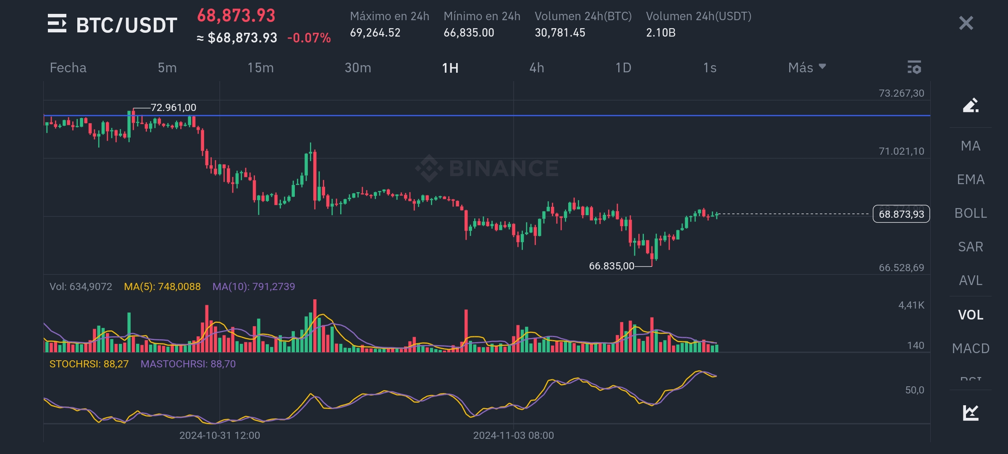The image size is (1008, 454).
Task: Select the 1H timeframe
Action: pos(450,68)
